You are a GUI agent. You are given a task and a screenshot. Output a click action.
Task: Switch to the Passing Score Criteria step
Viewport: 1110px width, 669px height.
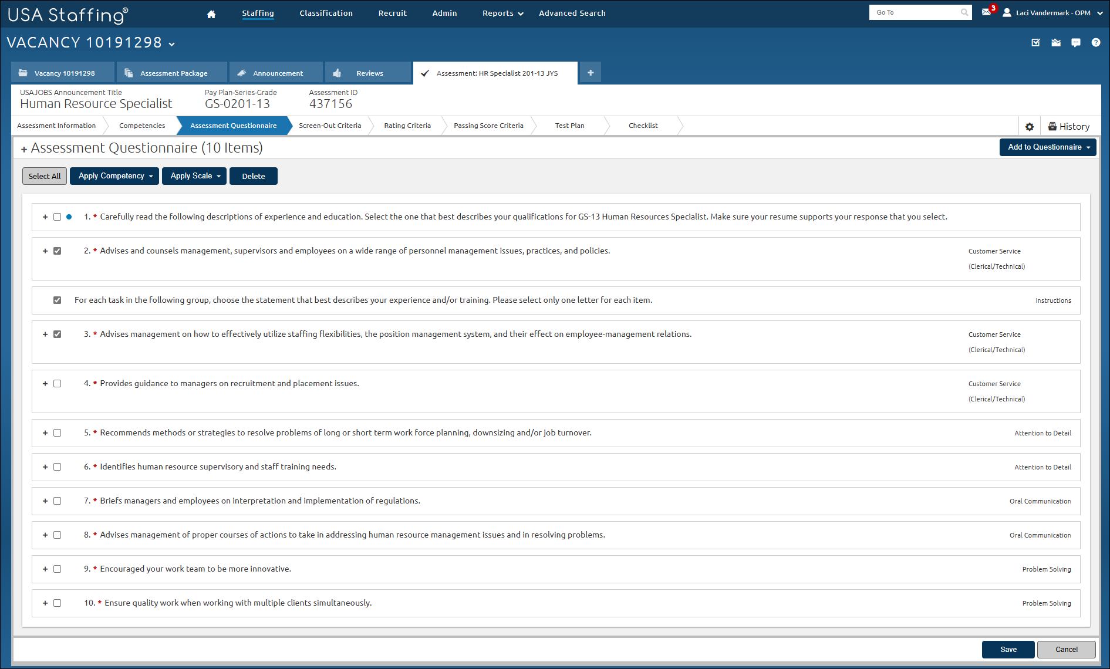488,126
